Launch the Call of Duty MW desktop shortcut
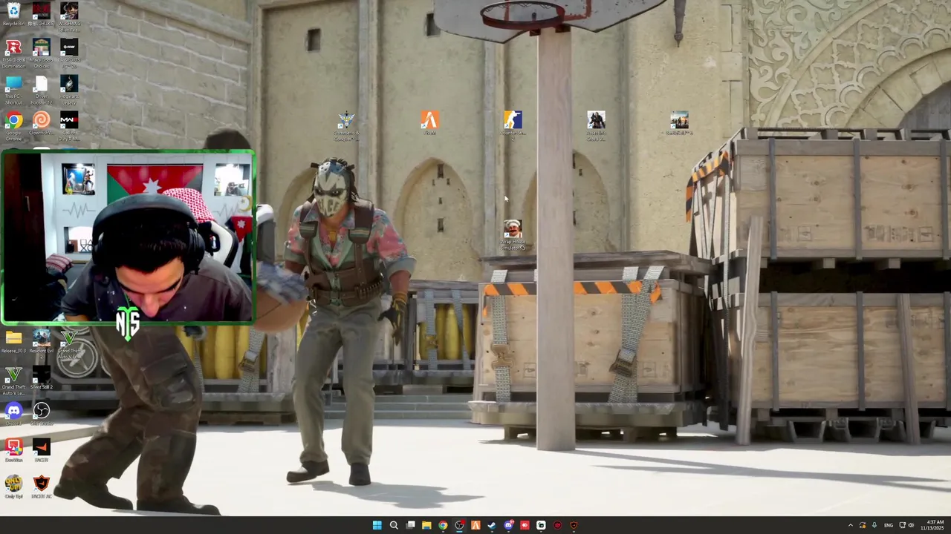Viewport: 951px width, 534px height. pos(69,125)
